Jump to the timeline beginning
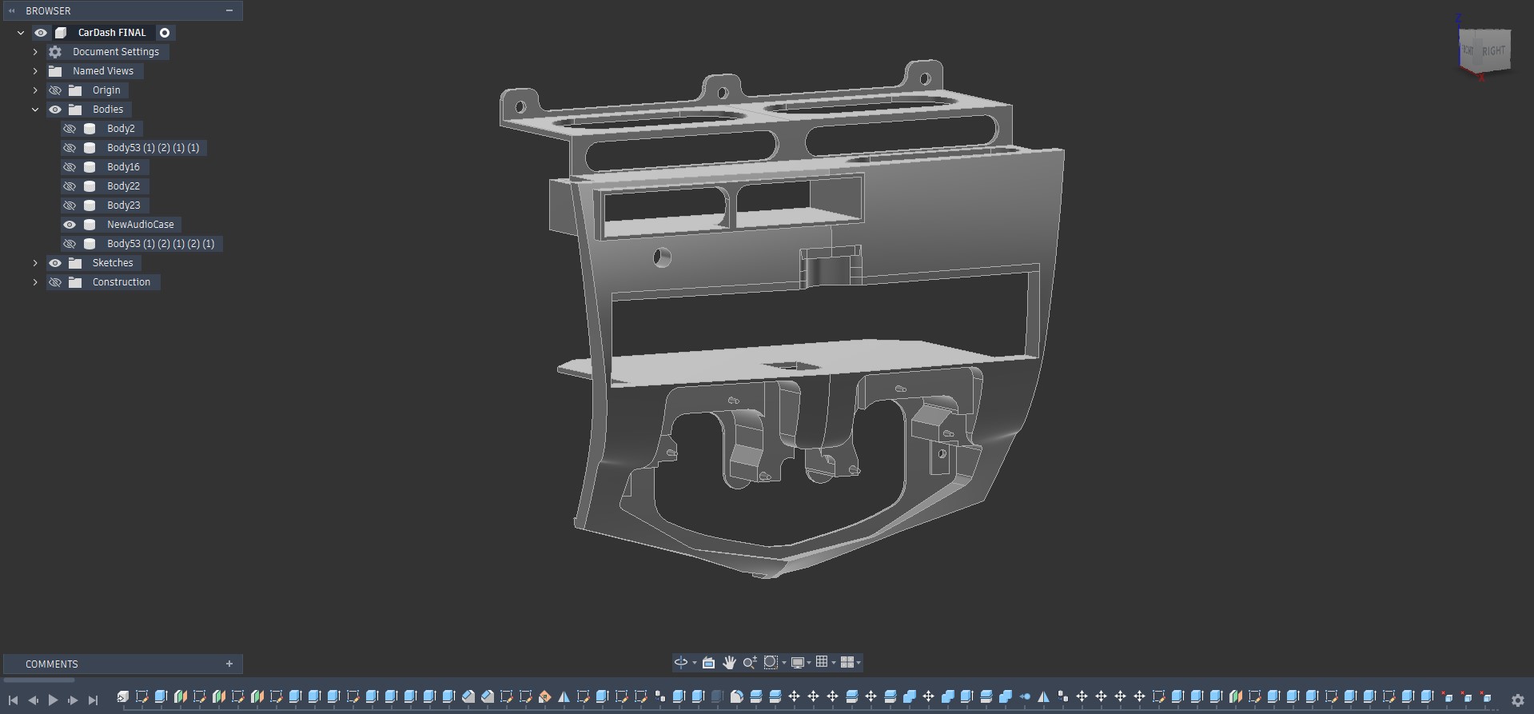Viewport: 1534px width, 714px height. click(x=13, y=700)
